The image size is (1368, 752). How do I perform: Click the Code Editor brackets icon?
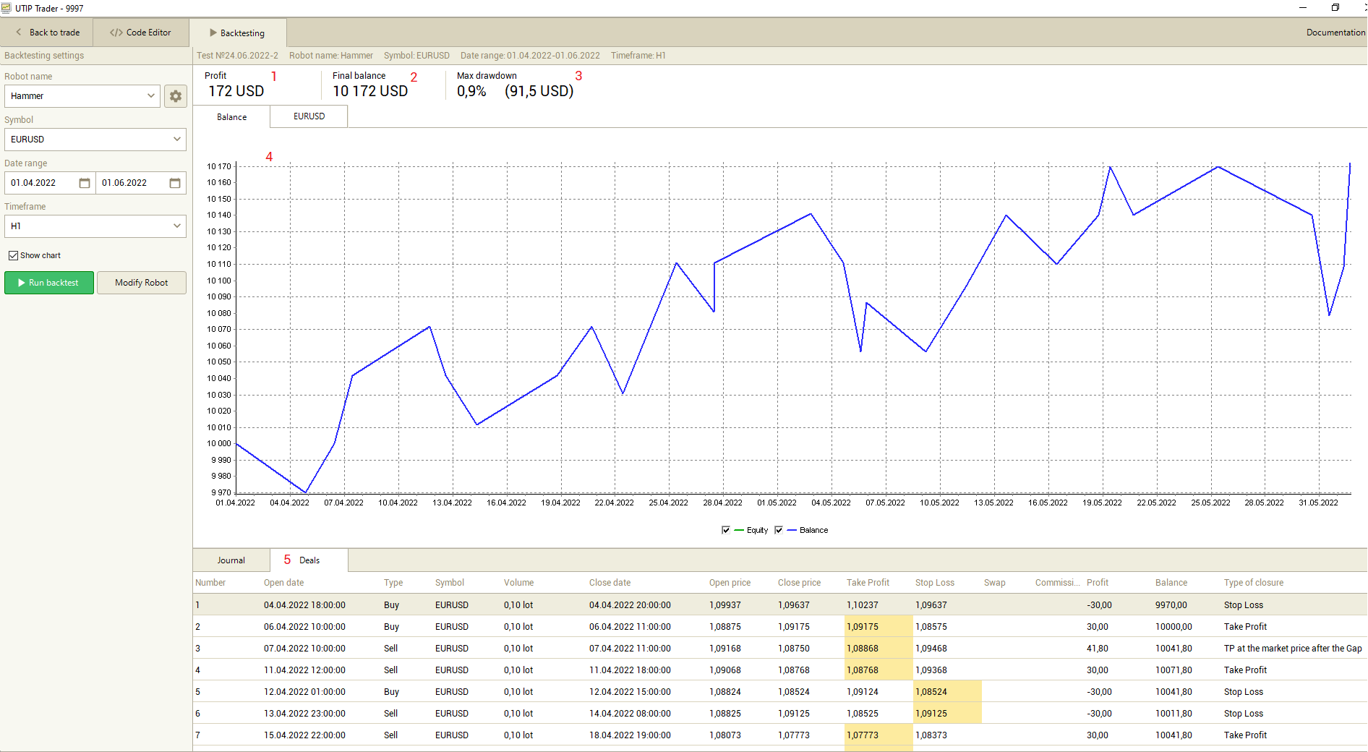tap(116, 33)
